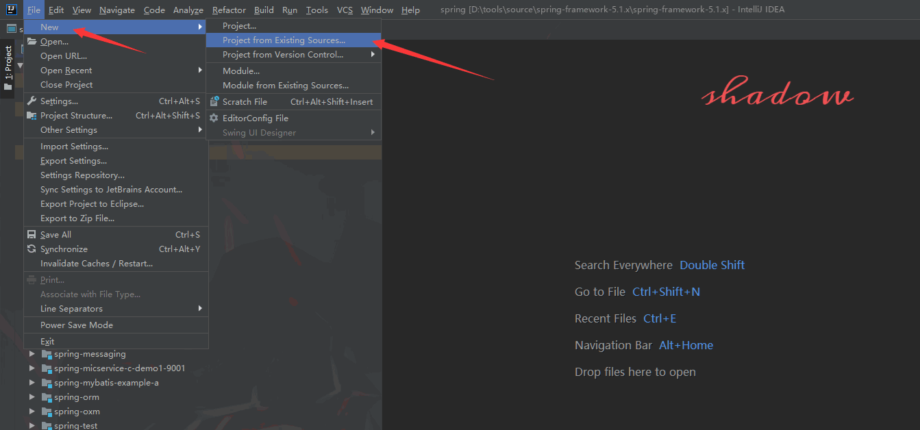This screenshot has height=430, width=920.
Task: Click the spring-oxm module folder icon
Action: tap(47, 412)
